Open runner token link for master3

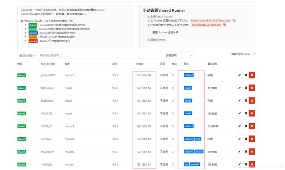(46, 139)
